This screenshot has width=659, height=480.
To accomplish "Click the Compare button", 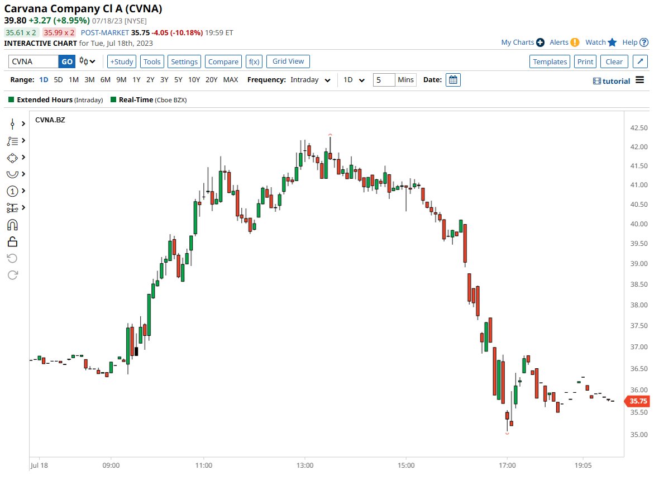I will pyautogui.click(x=223, y=61).
